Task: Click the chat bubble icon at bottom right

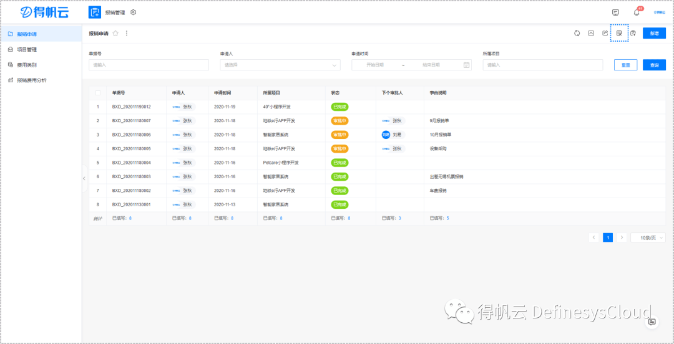Action: click(x=652, y=322)
